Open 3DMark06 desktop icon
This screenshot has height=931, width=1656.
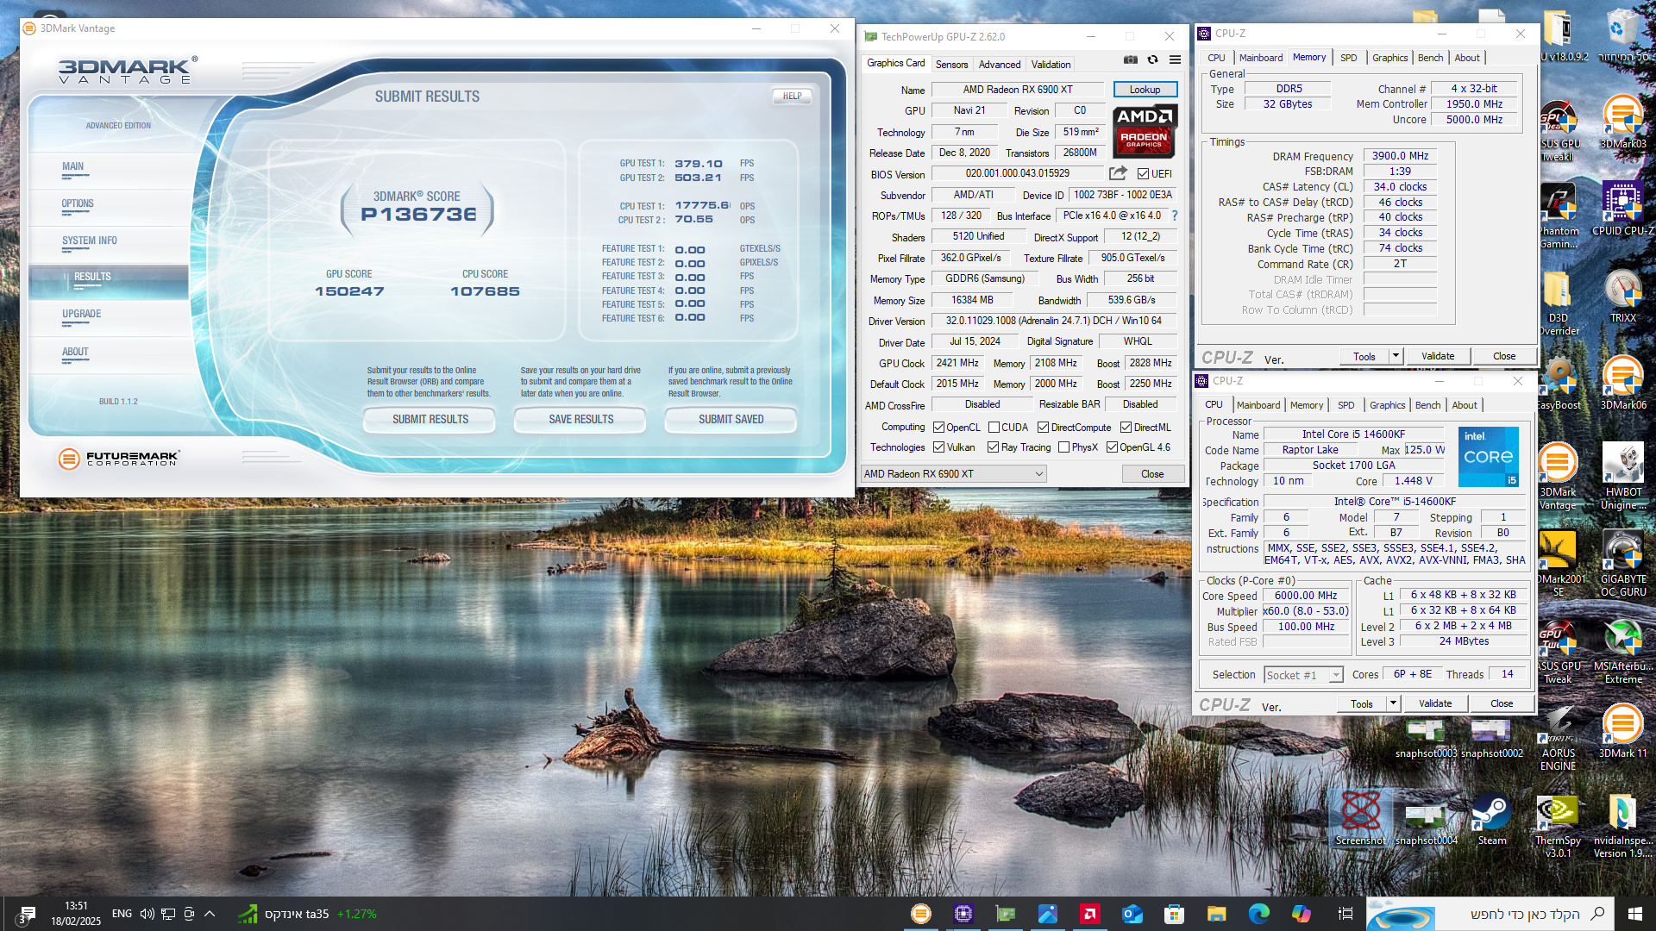coord(1622,384)
